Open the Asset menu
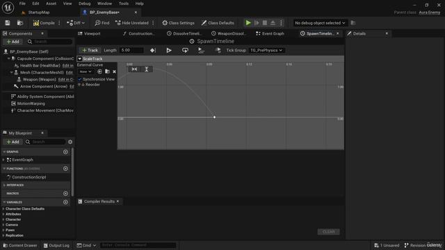This screenshot has height=250, width=445. 51,3
